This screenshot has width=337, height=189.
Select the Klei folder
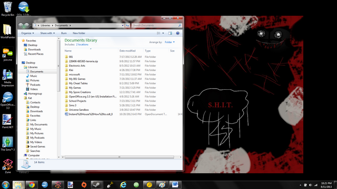[71, 70]
